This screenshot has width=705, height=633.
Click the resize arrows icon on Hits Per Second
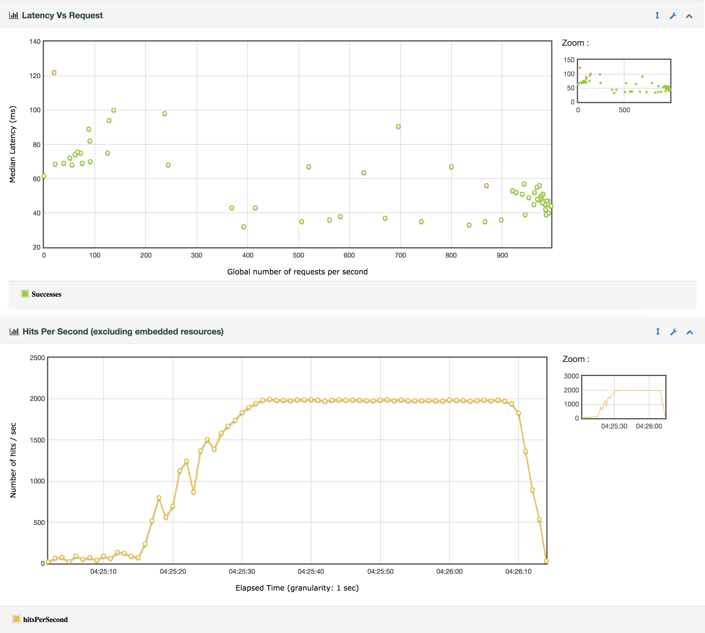[657, 332]
